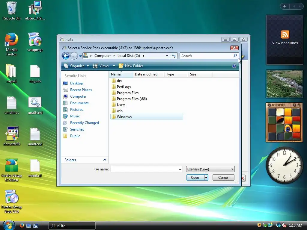Select Firefox Setup Stub 52.0 desktop icon

[12, 202]
